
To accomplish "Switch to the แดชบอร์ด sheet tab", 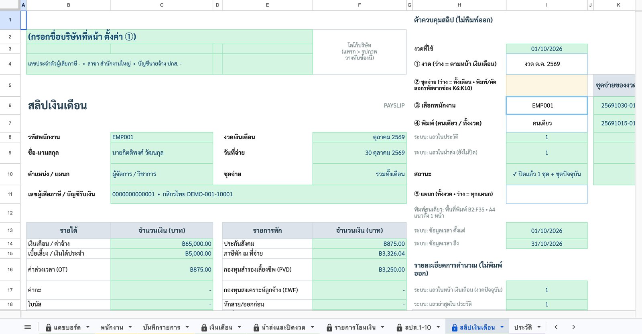I will [x=67, y=327].
